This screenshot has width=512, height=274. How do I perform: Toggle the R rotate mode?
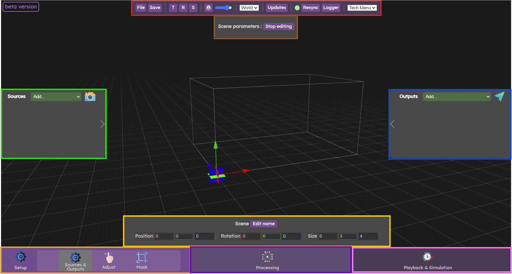(x=183, y=8)
